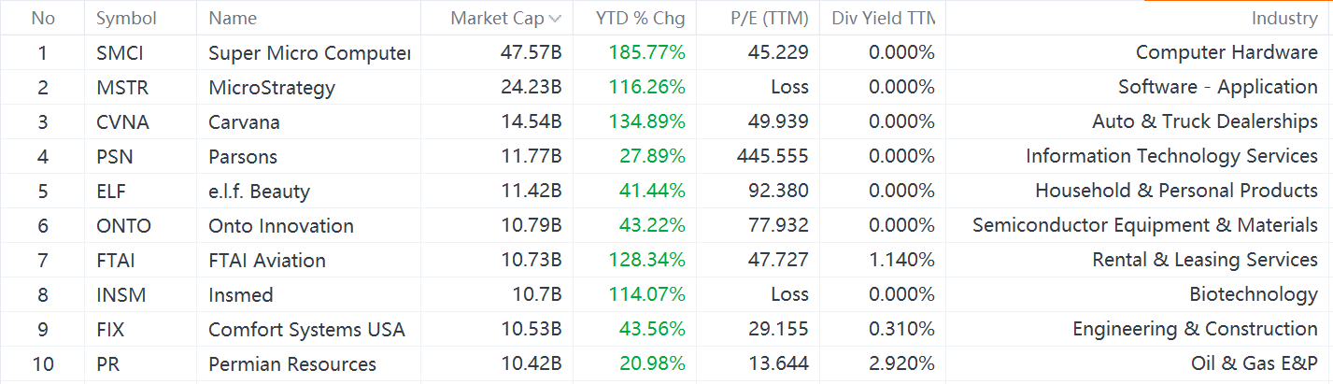Select the Symbol column header
Viewport: 1333px width, 384px height.
click(x=126, y=18)
